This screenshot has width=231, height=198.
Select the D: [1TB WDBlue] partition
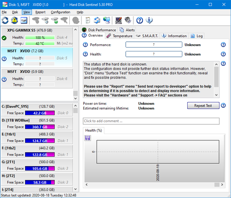pos(37,124)
